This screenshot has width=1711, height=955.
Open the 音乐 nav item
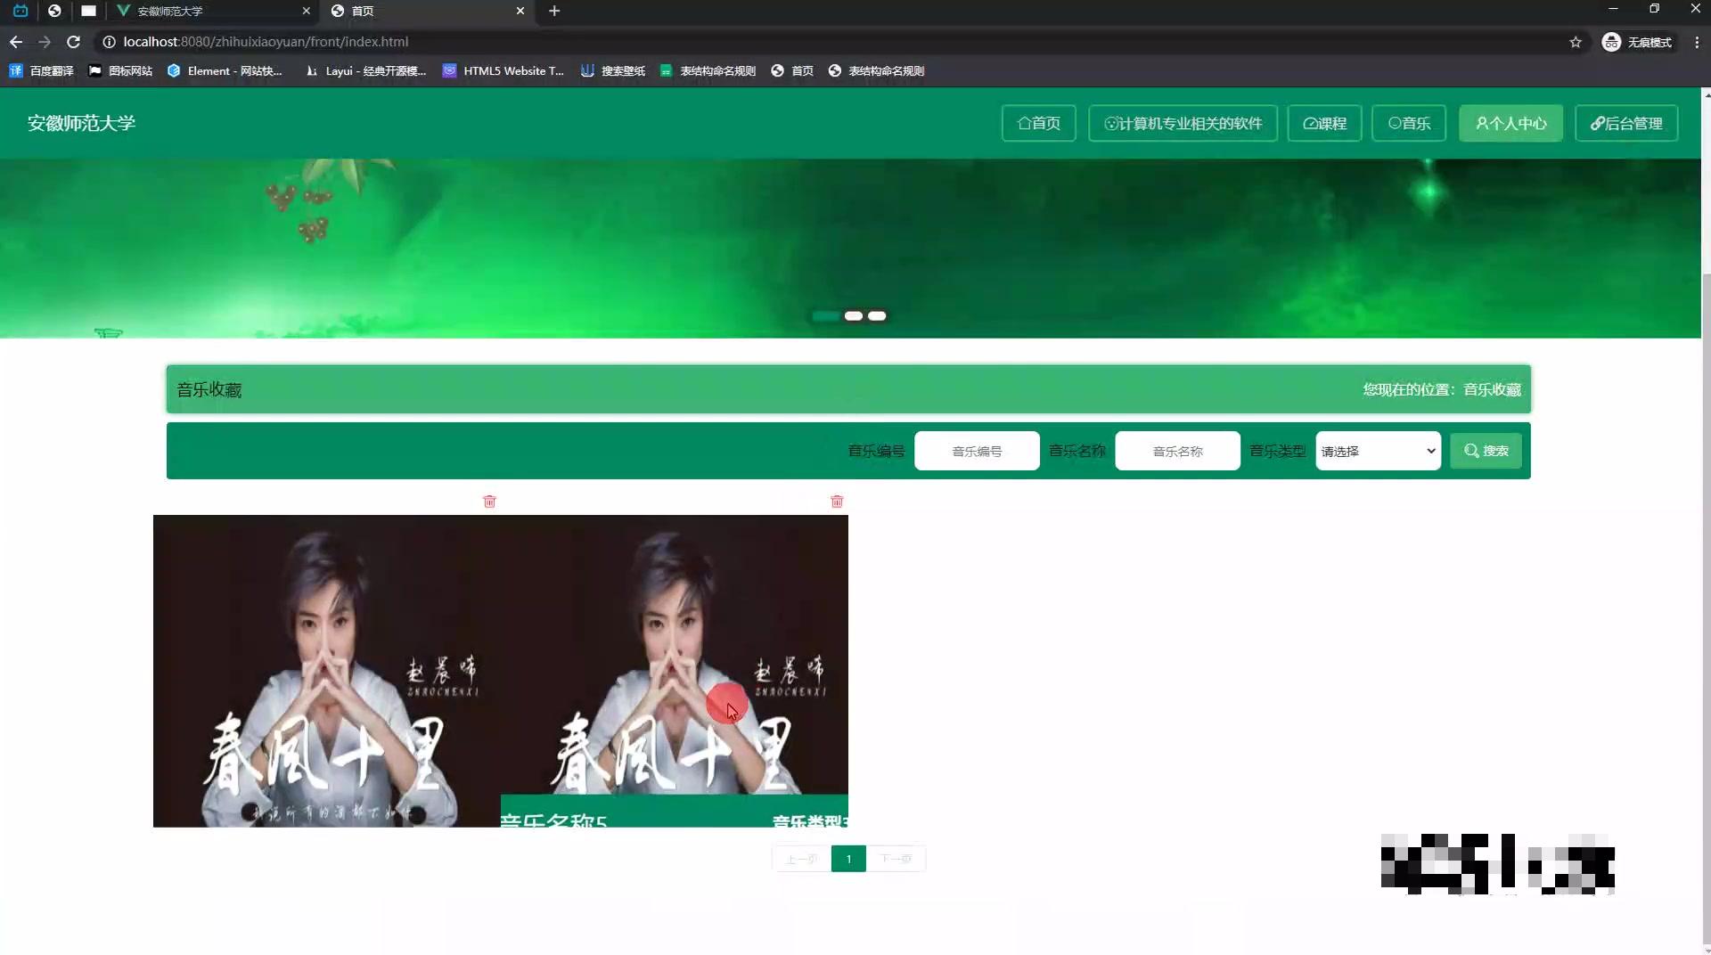(1409, 123)
